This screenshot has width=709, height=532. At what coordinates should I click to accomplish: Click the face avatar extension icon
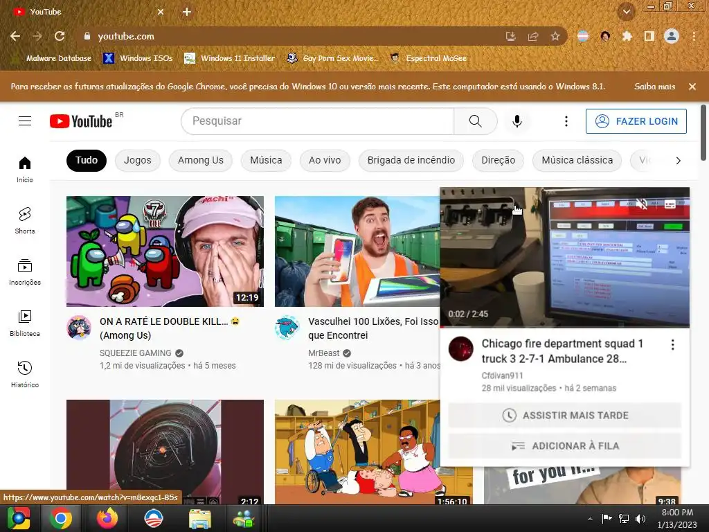coord(605,36)
